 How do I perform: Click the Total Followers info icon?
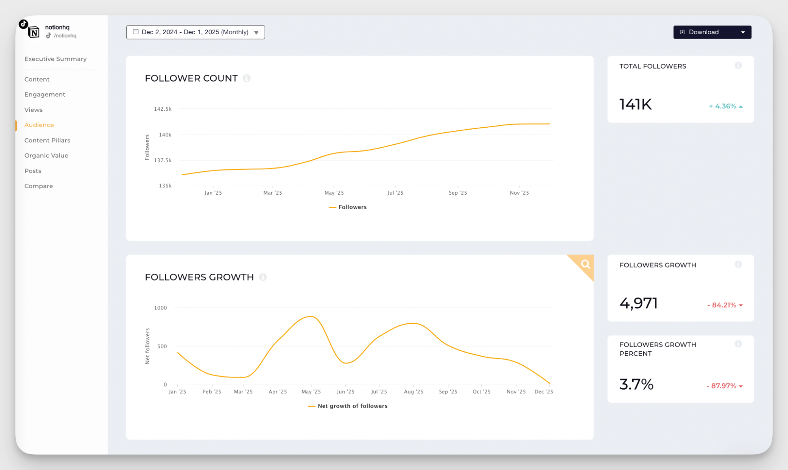pos(739,65)
